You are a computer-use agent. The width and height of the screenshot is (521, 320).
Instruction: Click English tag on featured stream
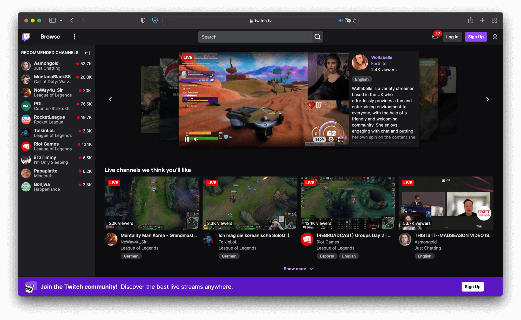click(362, 79)
